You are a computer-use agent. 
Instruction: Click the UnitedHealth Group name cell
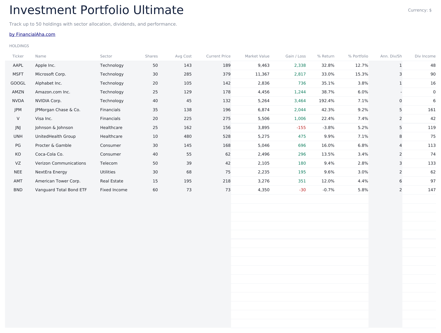55,137
